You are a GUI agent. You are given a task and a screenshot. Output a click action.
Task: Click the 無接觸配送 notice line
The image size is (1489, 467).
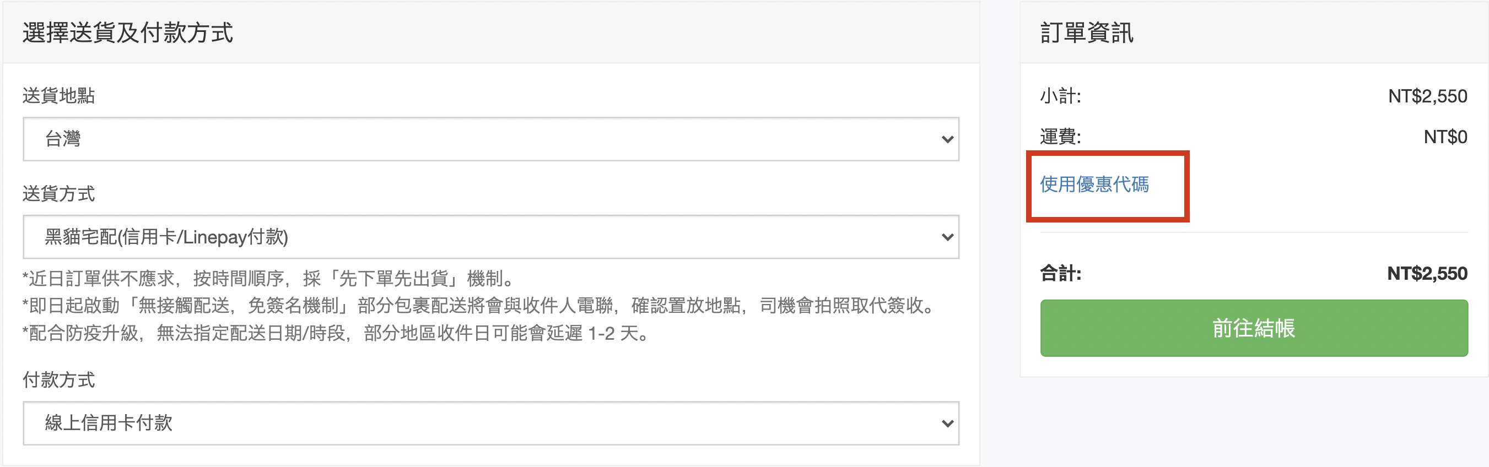click(480, 306)
